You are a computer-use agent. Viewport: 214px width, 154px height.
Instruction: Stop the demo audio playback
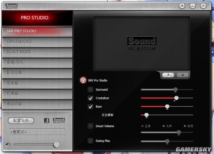182,75
